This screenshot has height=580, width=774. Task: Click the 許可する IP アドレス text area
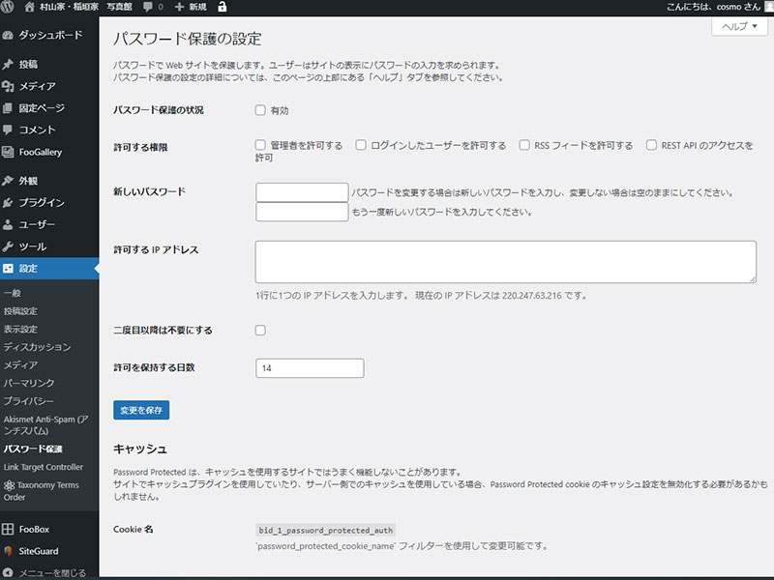[505, 262]
